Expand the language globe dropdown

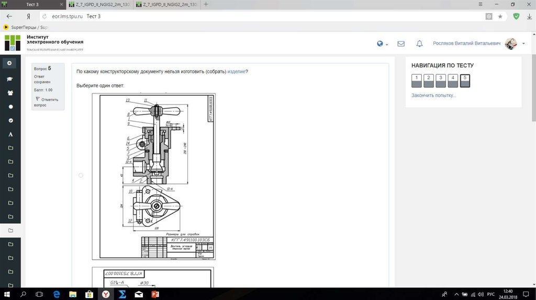point(383,44)
